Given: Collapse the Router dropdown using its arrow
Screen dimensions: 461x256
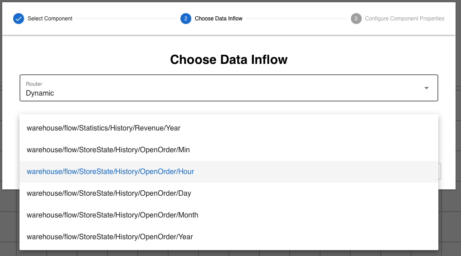Looking at the screenshot, I should click(x=426, y=88).
